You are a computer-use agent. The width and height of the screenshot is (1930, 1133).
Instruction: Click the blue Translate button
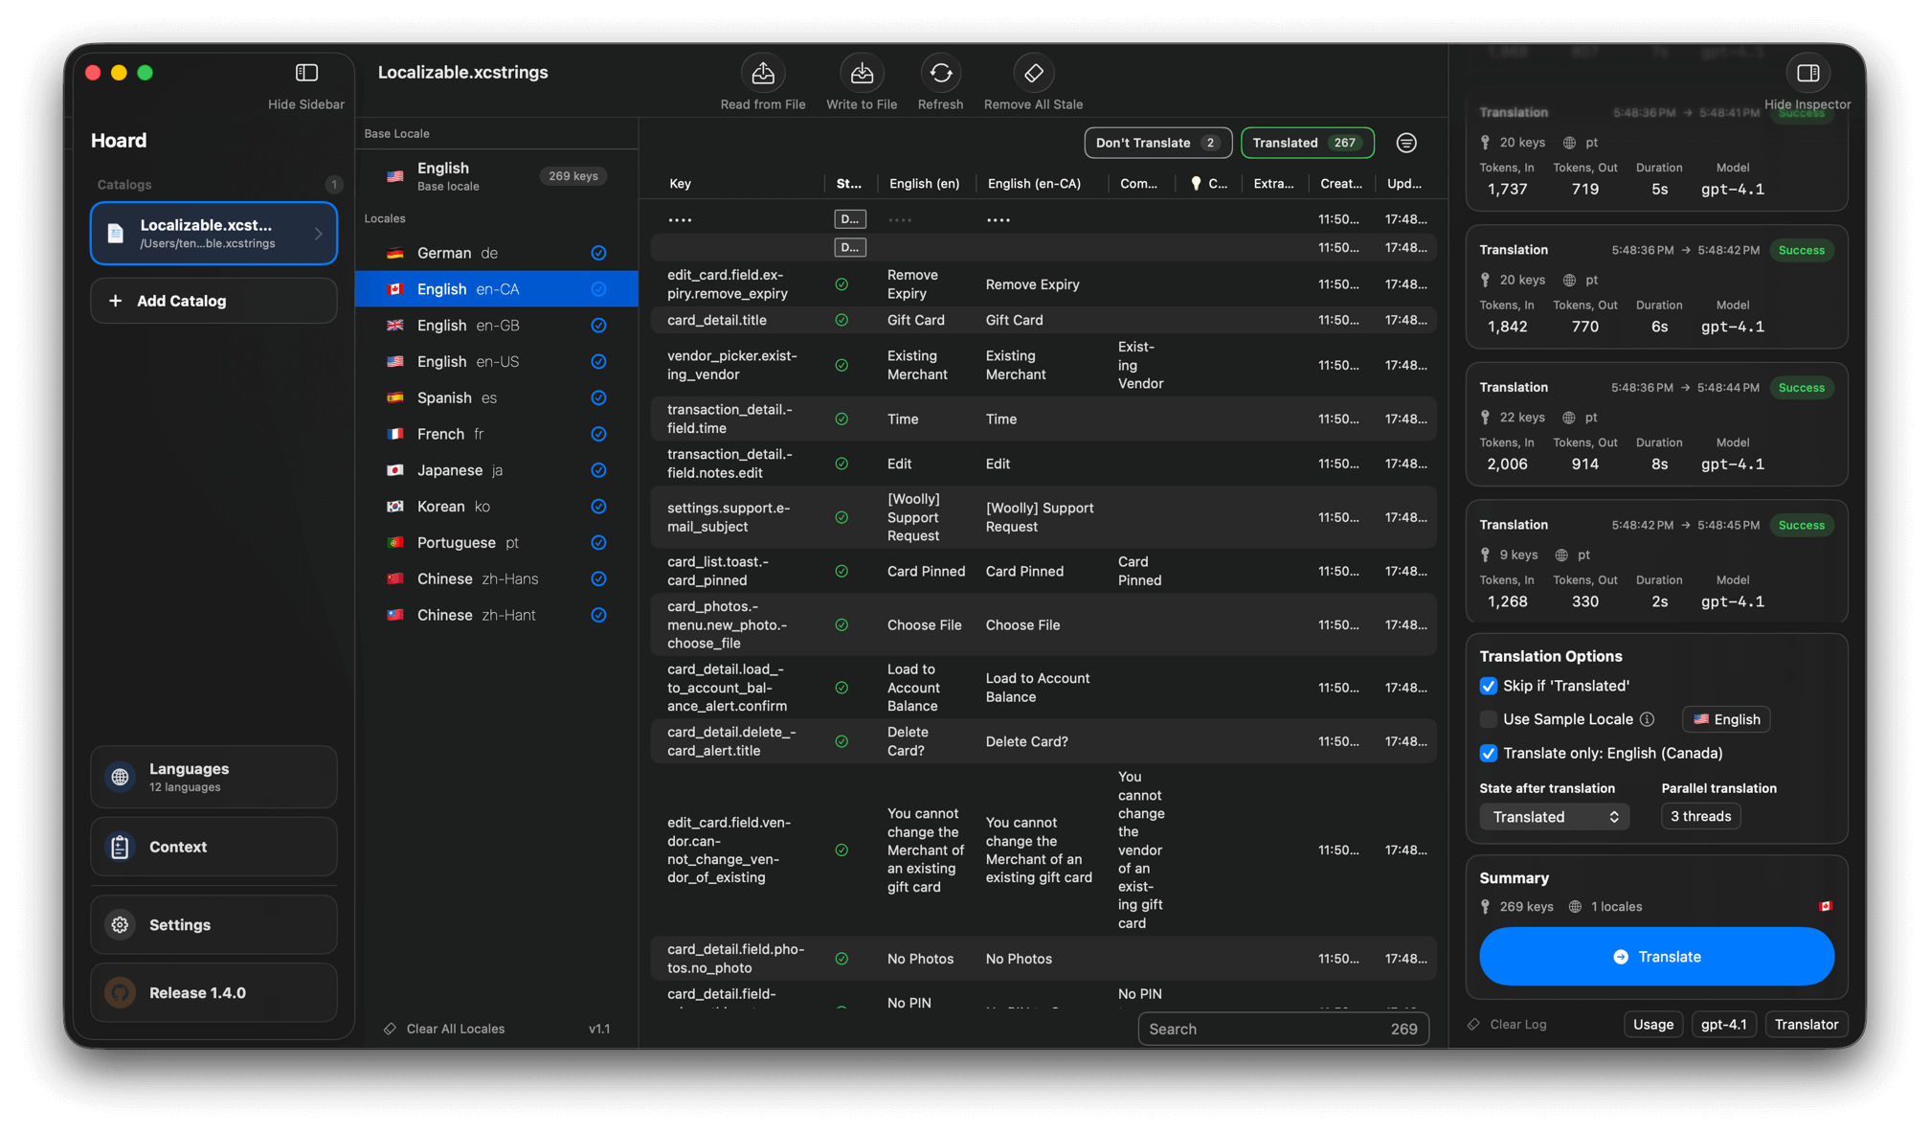(1656, 957)
